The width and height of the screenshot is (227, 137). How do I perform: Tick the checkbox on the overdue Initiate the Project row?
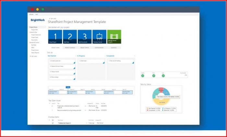pos(53,123)
